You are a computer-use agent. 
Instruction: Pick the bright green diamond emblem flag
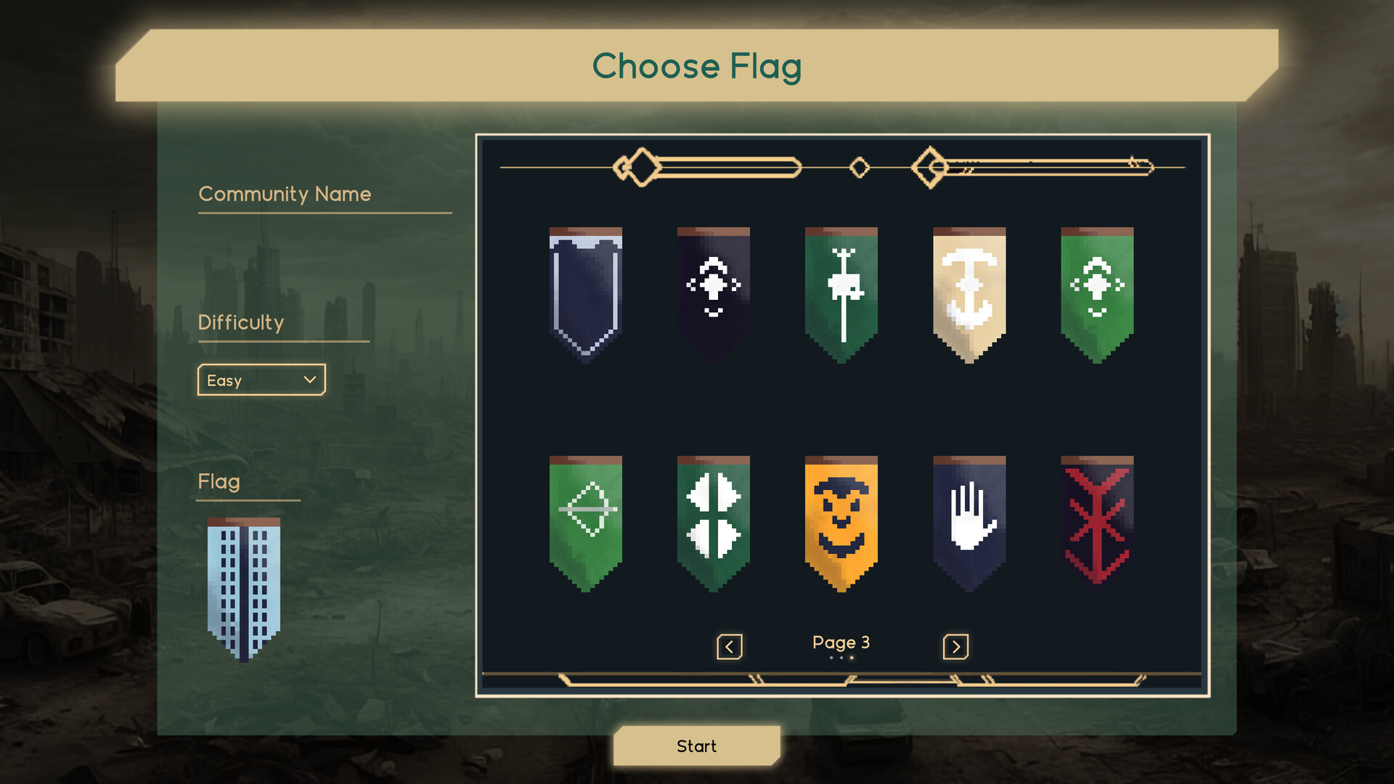coord(1097,294)
